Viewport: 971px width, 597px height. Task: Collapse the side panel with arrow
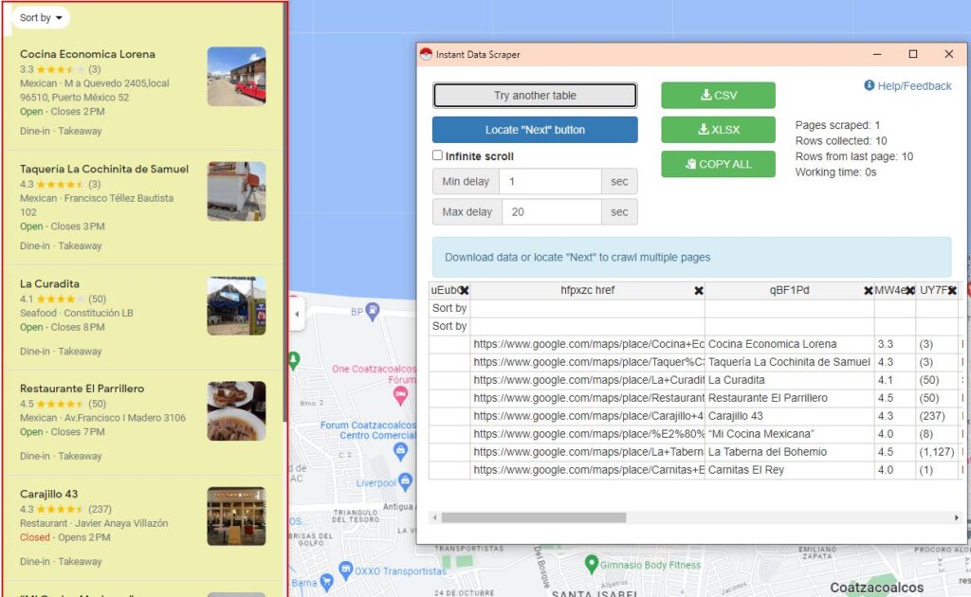pyautogui.click(x=297, y=314)
